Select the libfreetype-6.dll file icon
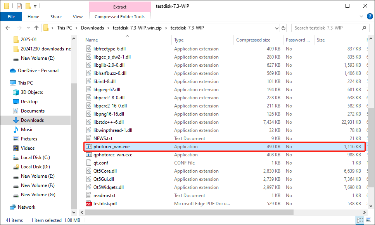 point(89,49)
